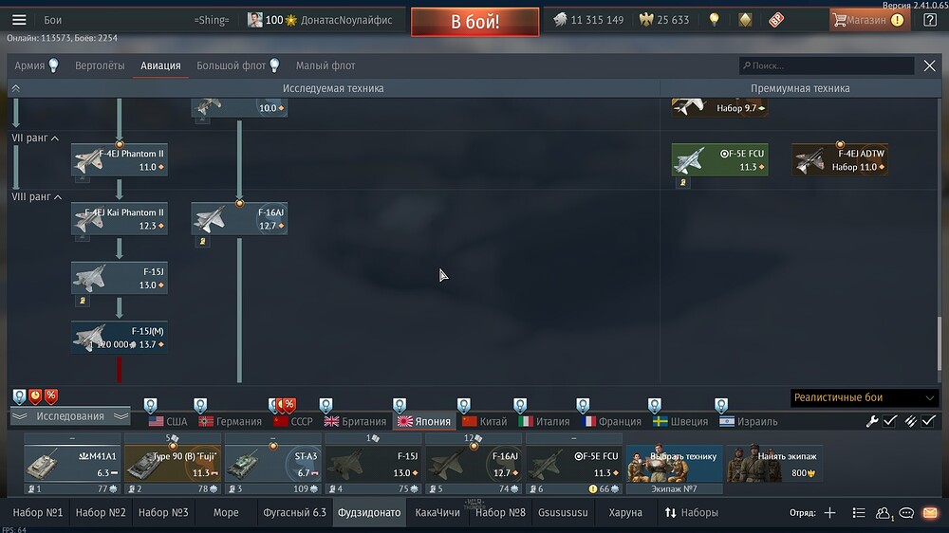The height and width of the screenshot is (533, 949).
Task: Select the F-15J(M) aircraft card
Action: click(x=120, y=338)
